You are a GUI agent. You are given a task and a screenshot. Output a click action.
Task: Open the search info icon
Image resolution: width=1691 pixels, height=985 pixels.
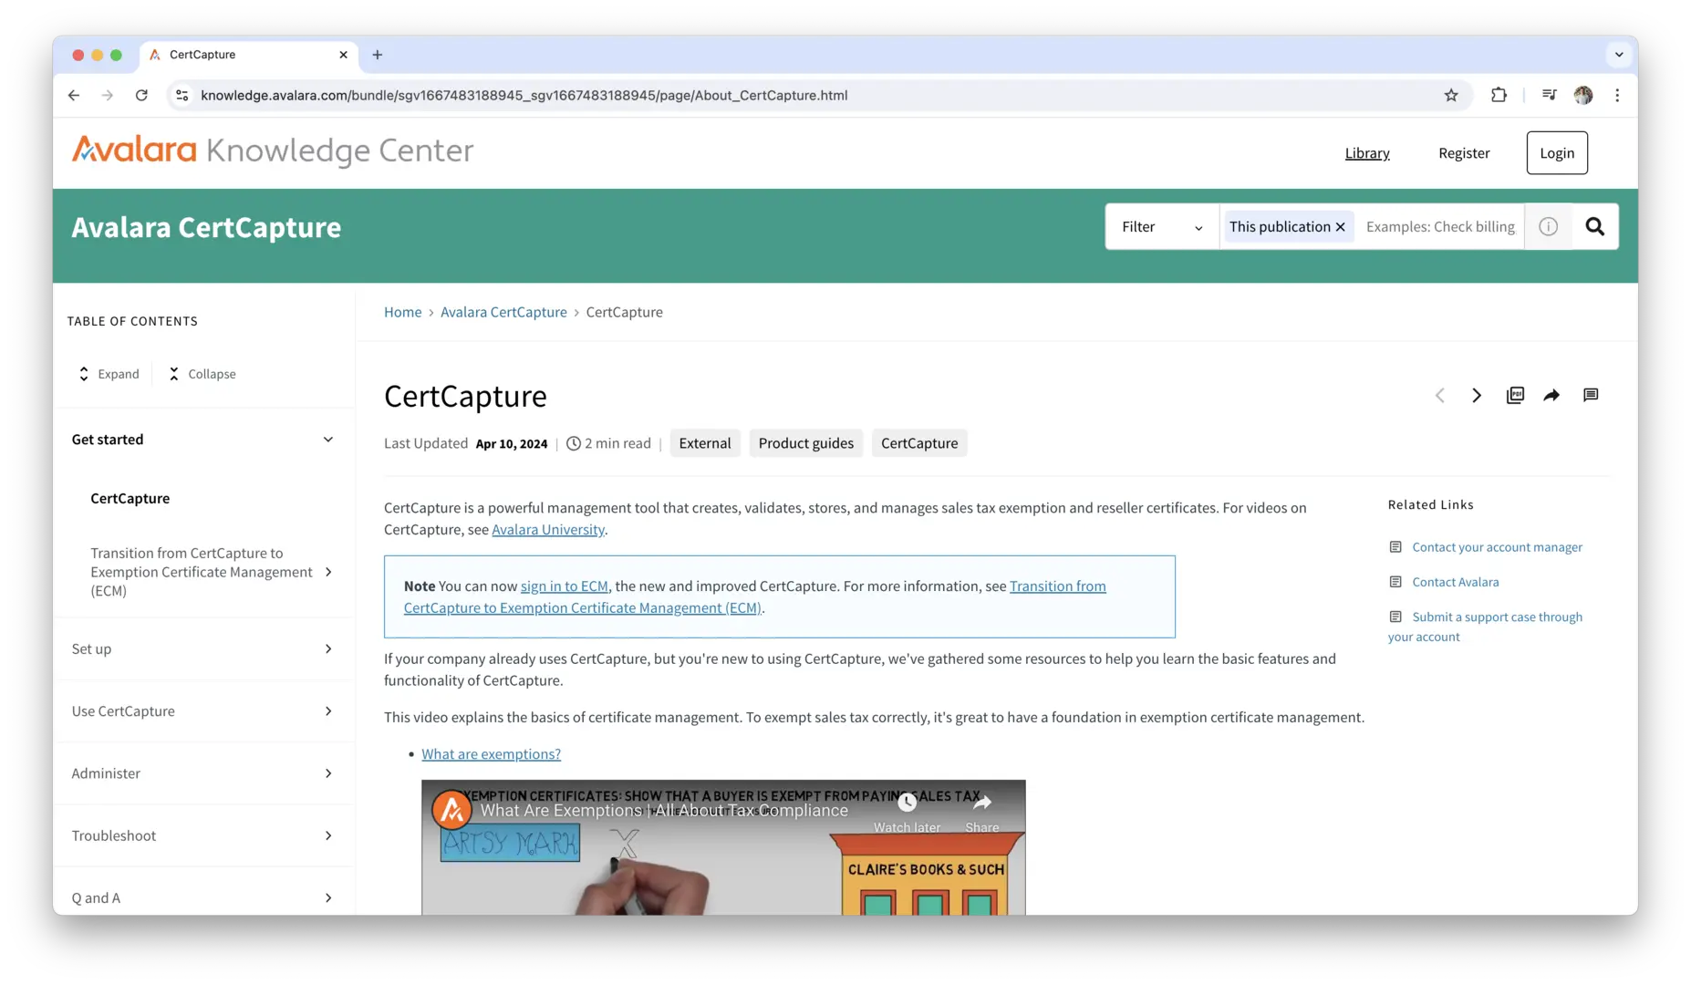click(1548, 226)
